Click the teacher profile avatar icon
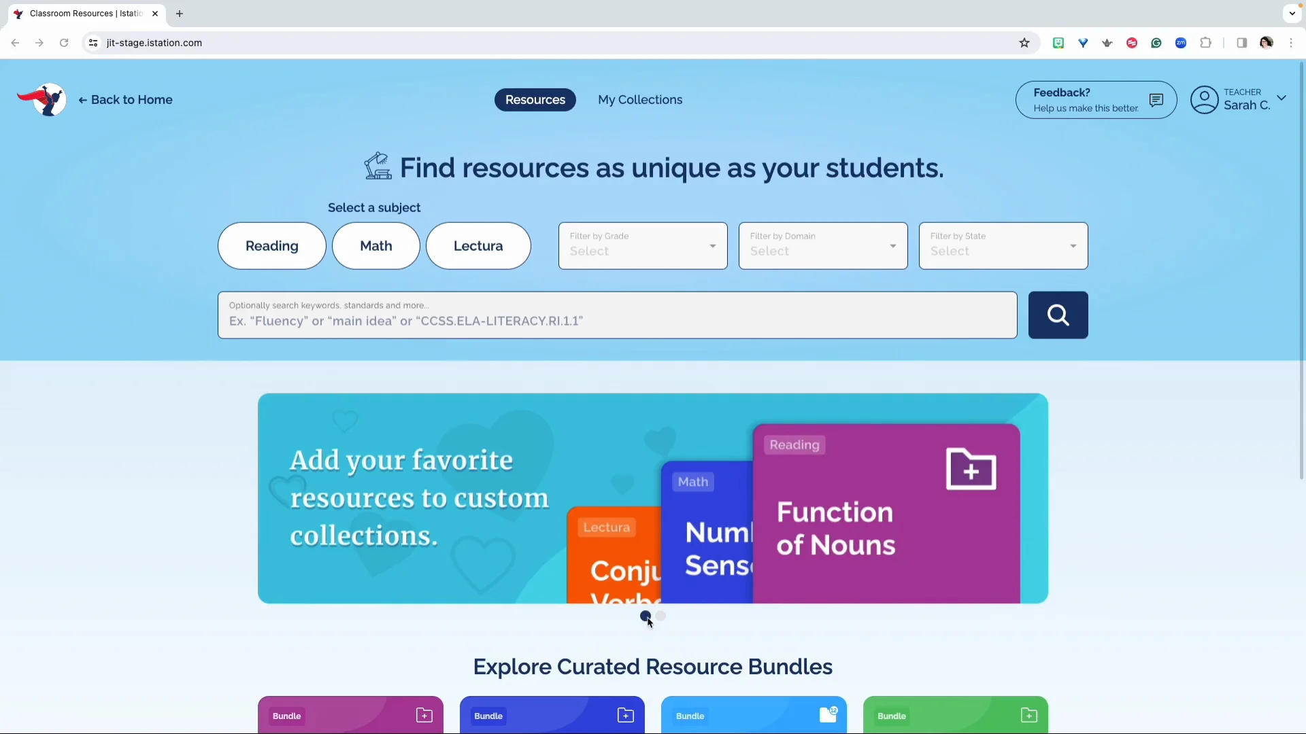Image resolution: width=1306 pixels, height=734 pixels. point(1204,100)
